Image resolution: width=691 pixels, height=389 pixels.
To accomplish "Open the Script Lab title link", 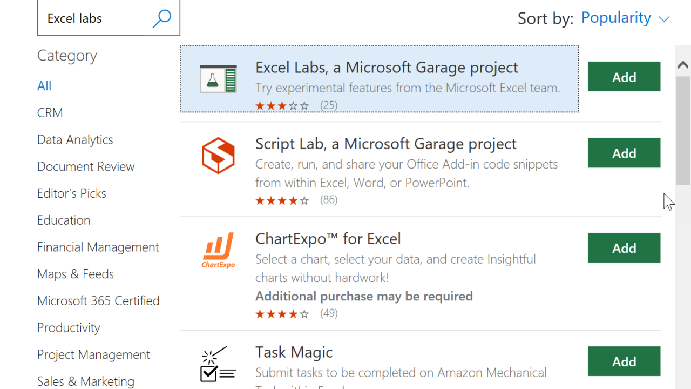I will click(385, 144).
